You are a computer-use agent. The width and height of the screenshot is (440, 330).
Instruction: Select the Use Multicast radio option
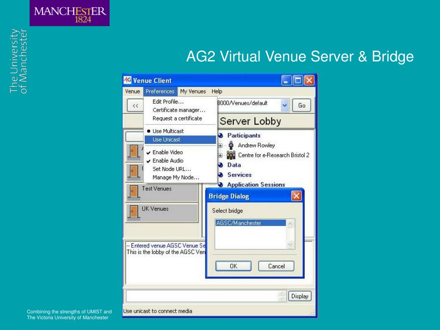[x=180, y=131]
